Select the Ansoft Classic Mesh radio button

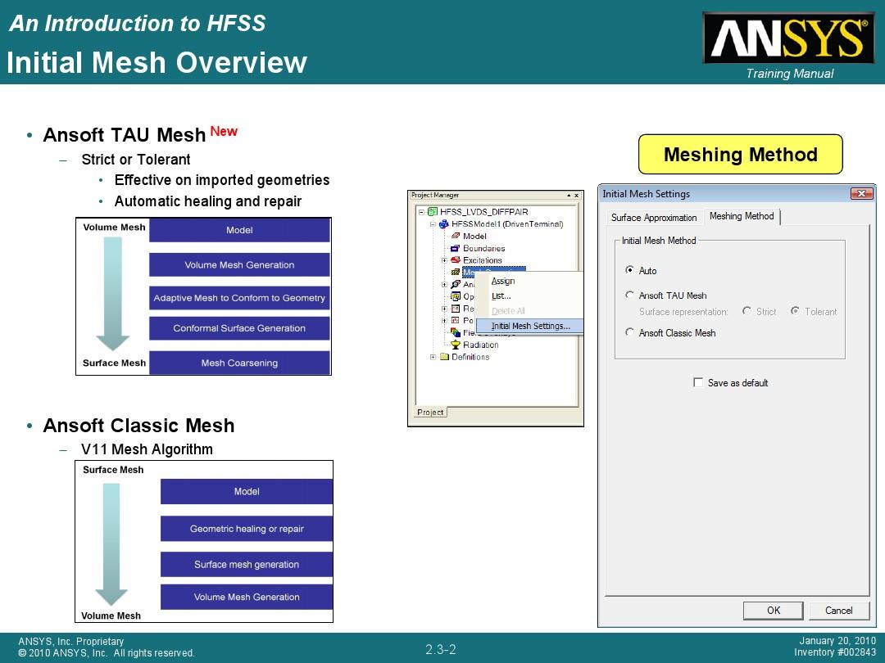(x=629, y=332)
